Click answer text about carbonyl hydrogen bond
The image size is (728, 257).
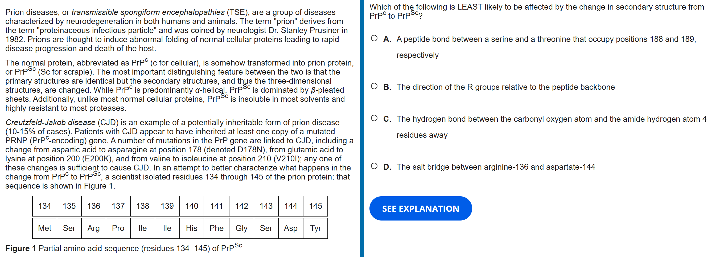click(551, 119)
